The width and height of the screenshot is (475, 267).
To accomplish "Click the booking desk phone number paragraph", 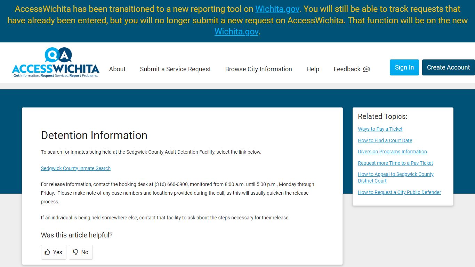I will pyautogui.click(x=178, y=193).
